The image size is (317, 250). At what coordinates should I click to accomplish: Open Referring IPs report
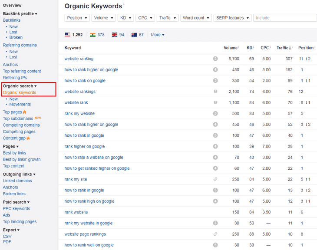pyautogui.click(x=15, y=78)
